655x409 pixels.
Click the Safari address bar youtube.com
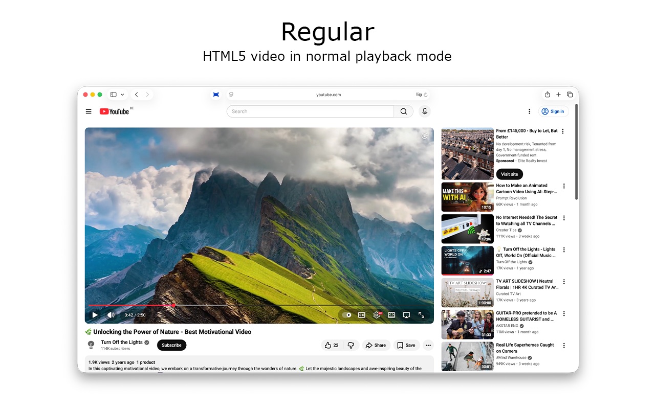click(x=328, y=95)
